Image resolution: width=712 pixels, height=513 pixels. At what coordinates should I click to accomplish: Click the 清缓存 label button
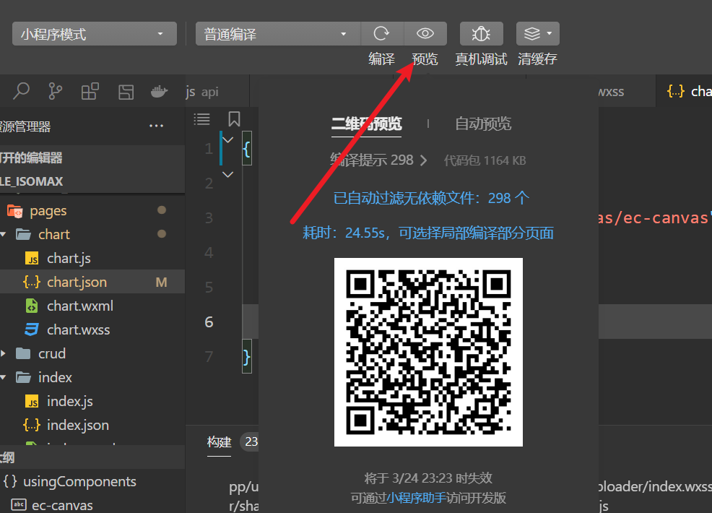[x=538, y=59]
